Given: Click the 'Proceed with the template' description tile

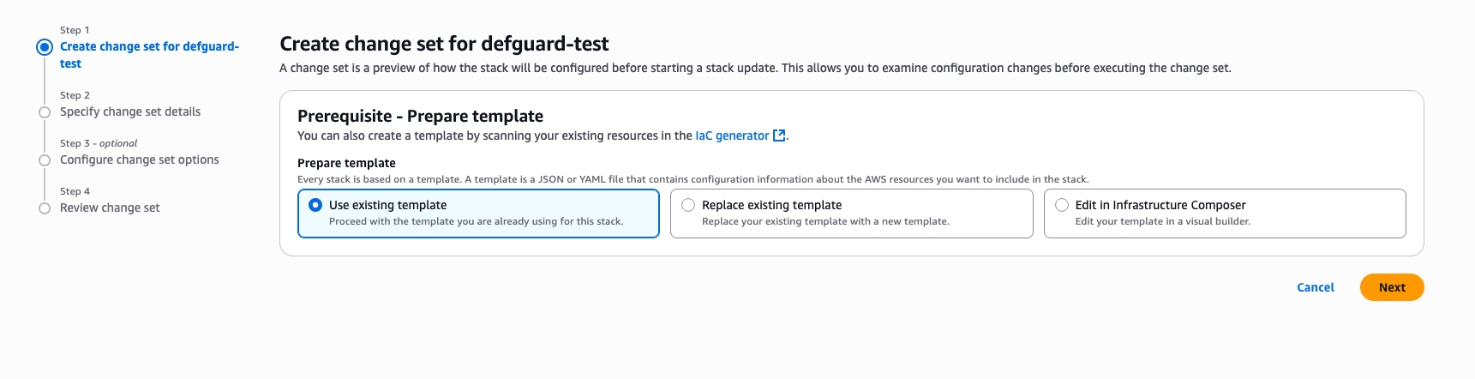Looking at the screenshot, I should (476, 221).
